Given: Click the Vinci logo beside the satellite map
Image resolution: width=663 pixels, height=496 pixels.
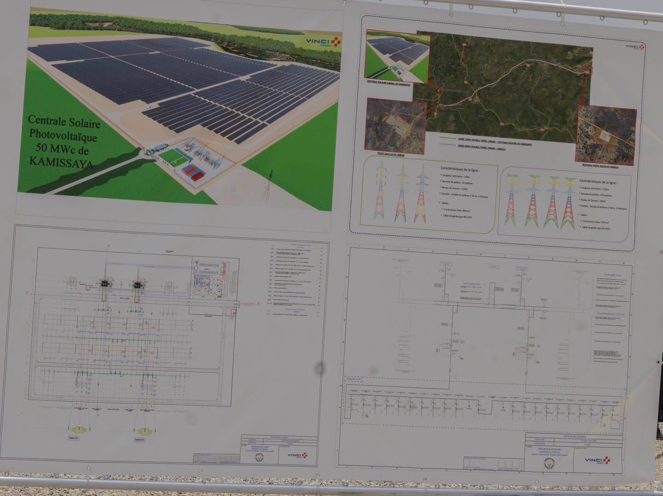Looking at the screenshot, I should click(636, 46).
